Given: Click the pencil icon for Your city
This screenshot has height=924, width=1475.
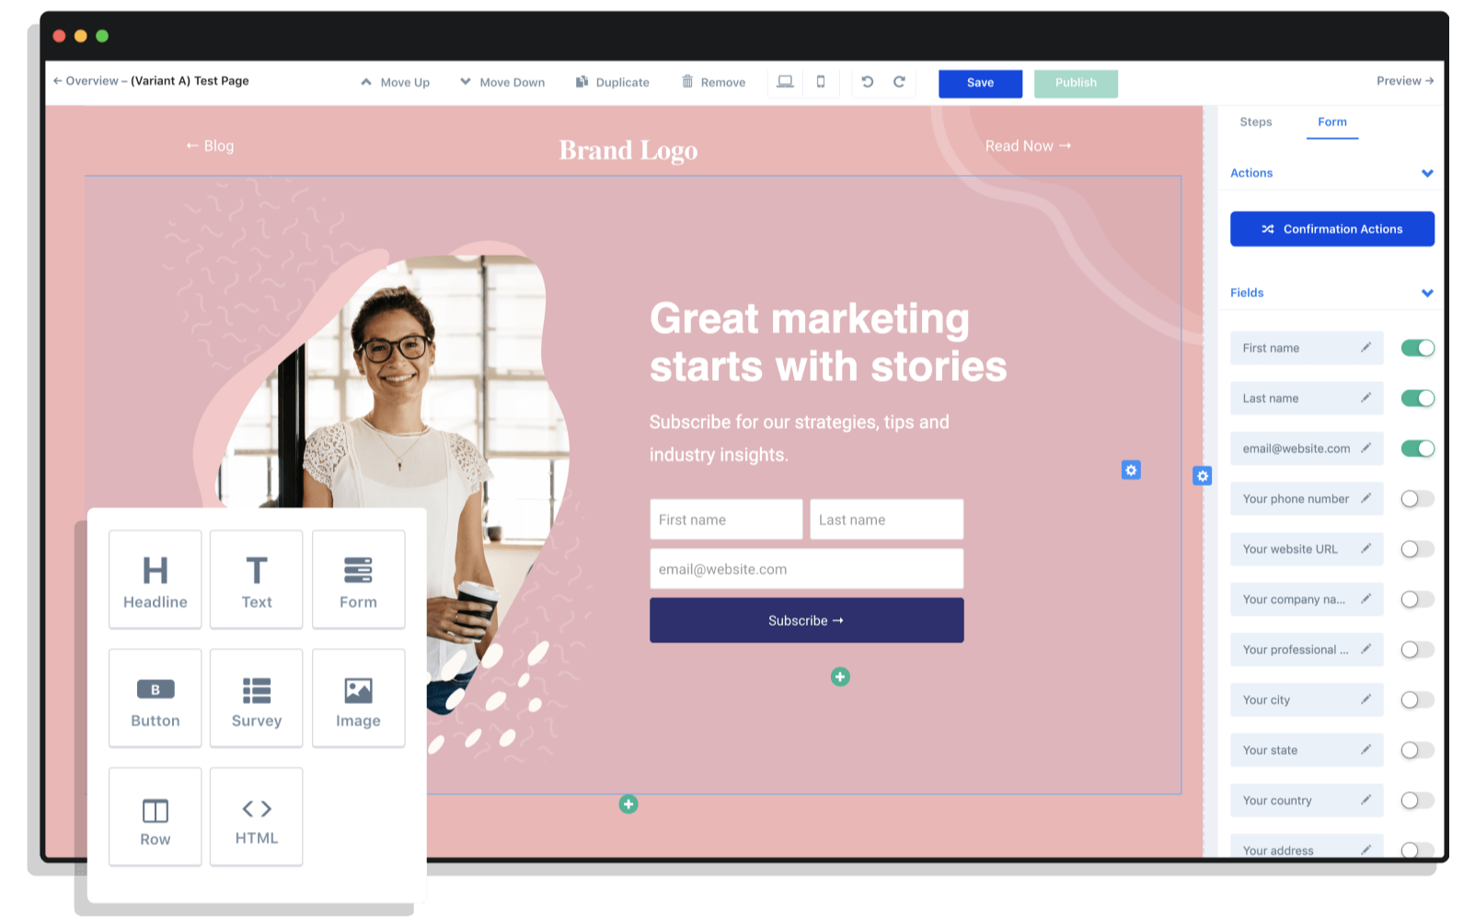Looking at the screenshot, I should [x=1366, y=699].
